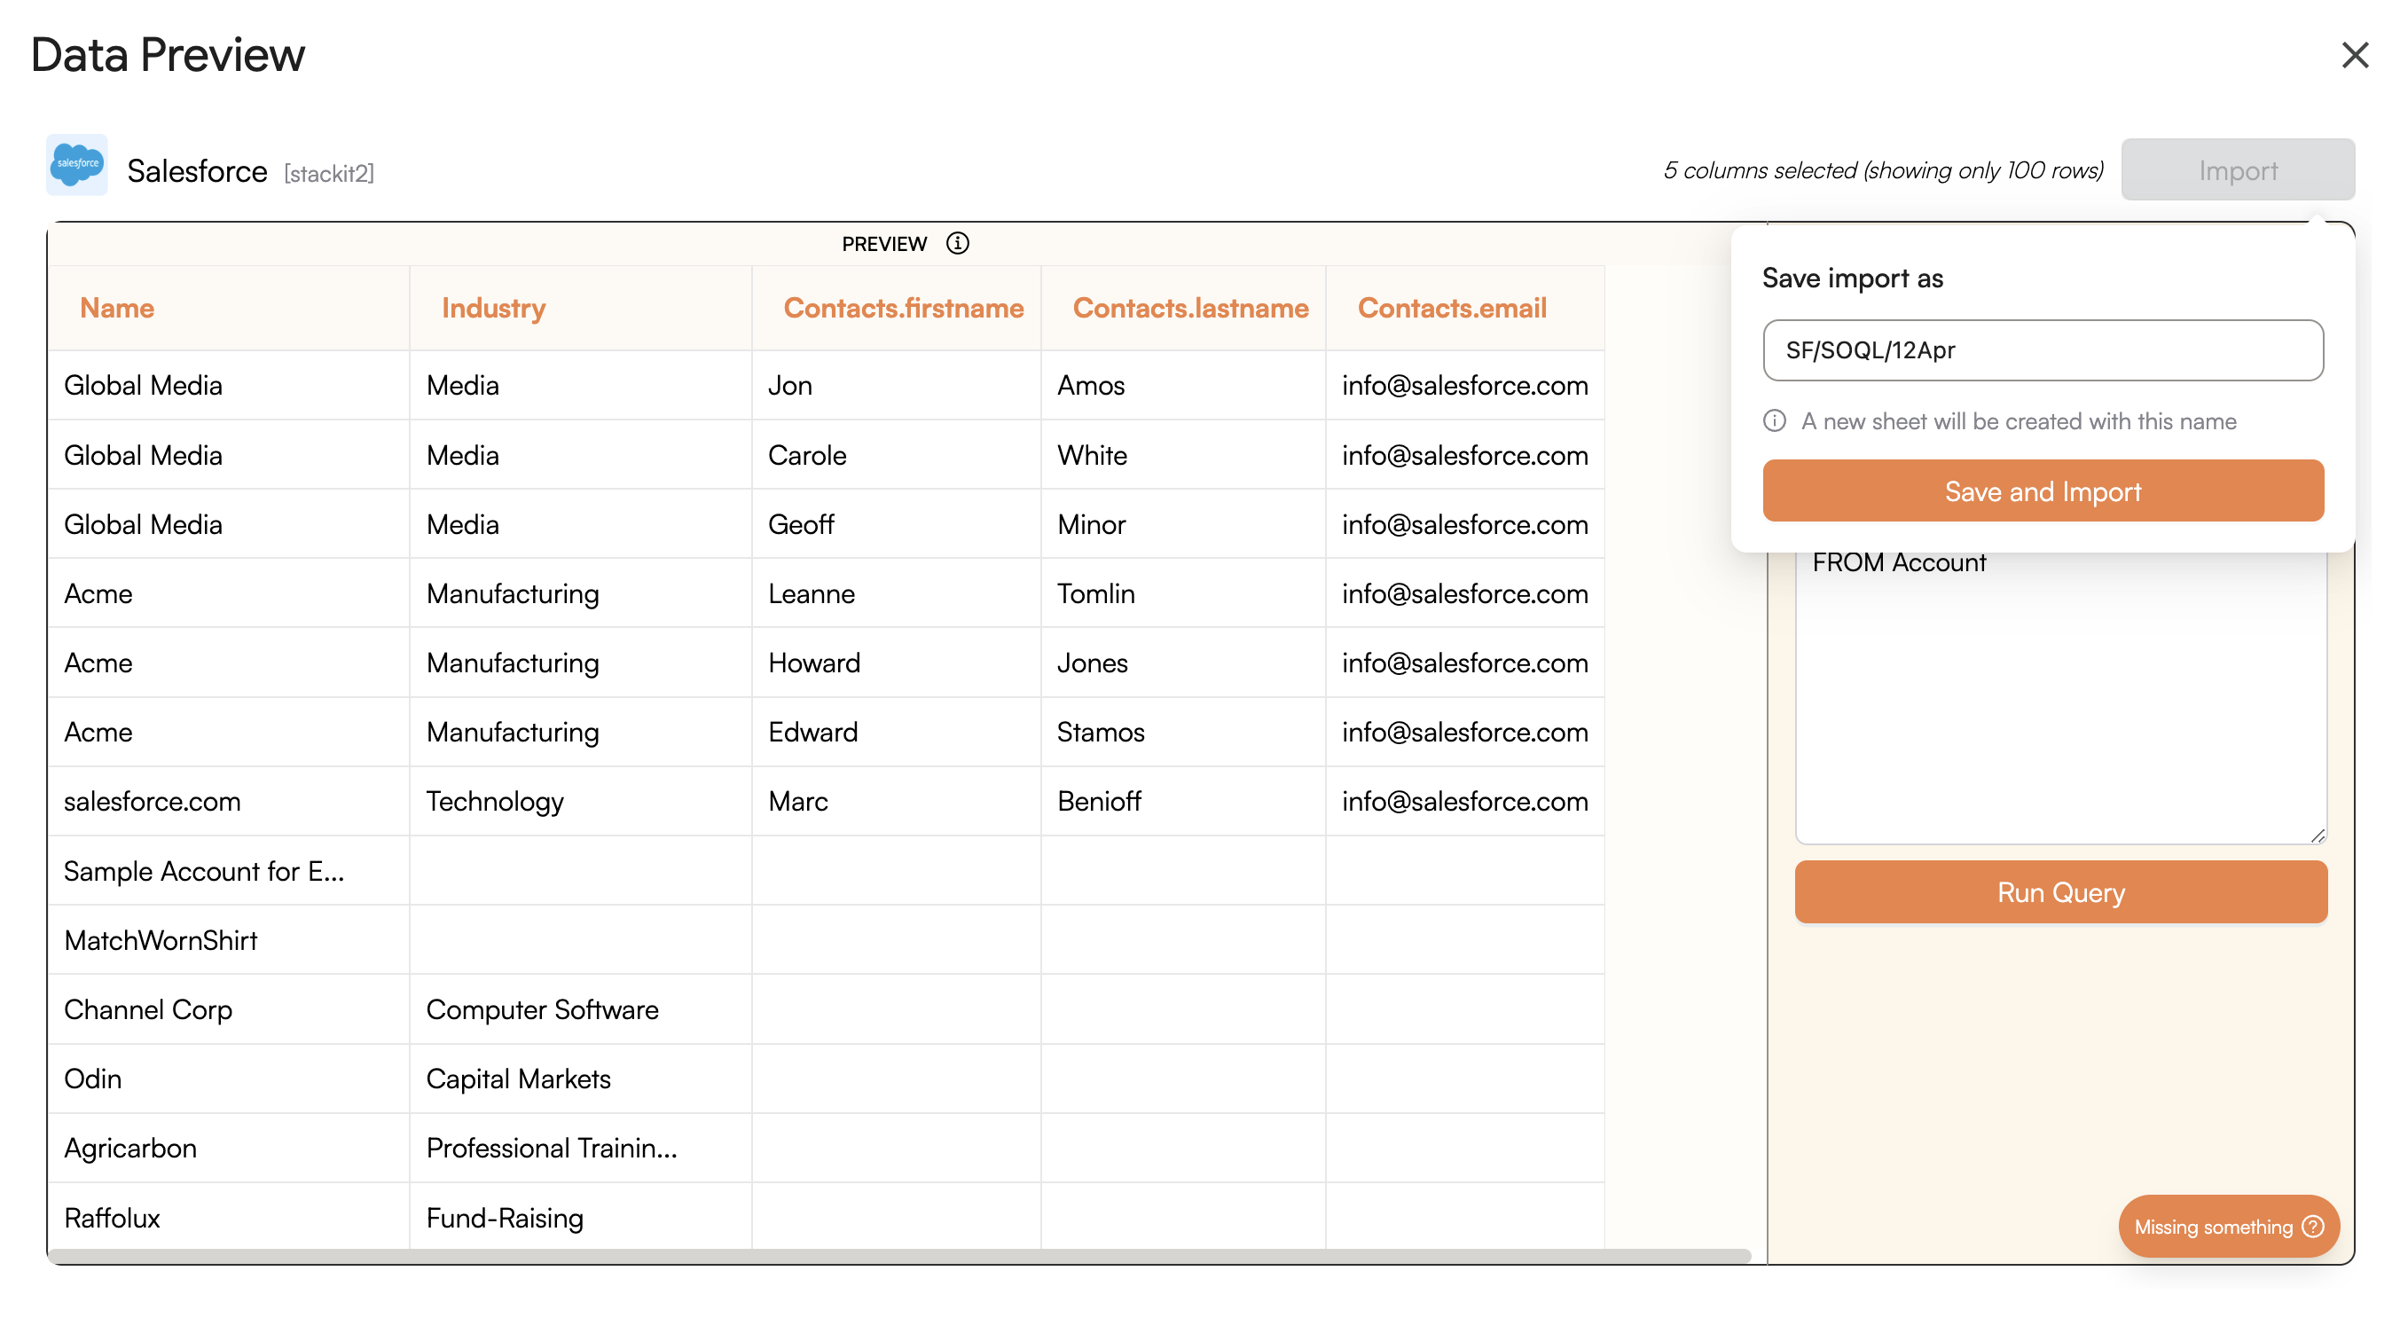Viewport: 2400px width, 1318px height.
Task: Click the Salesforce cloud logo icon
Action: [x=77, y=164]
